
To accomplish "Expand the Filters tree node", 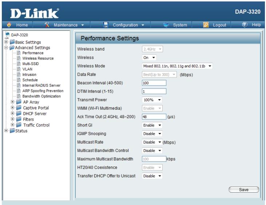I will point(12,119).
